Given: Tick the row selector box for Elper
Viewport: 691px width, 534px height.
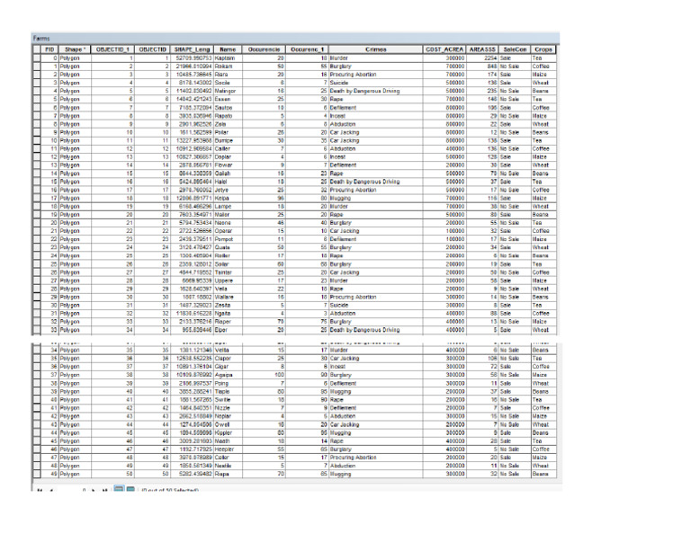Looking at the screenshot, I should coord(37,330).
